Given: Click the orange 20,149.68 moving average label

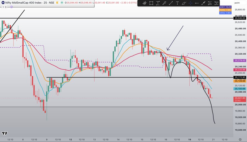Looking at the screenshot, I should pyautogui.click(x=240, y=81).
